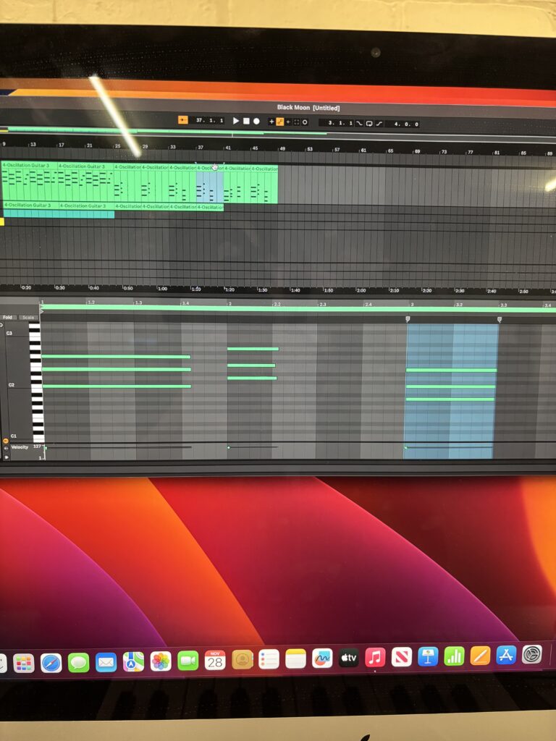Viewport: 556px width, 741px height.
Task: Select first 4-Oscillation Guitar 3 clip in second track
Action: pyautogui.click(x=31, y=206)
